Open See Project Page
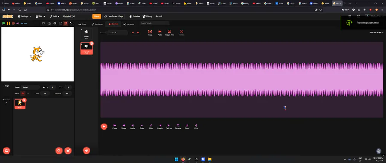 (114, 16)
